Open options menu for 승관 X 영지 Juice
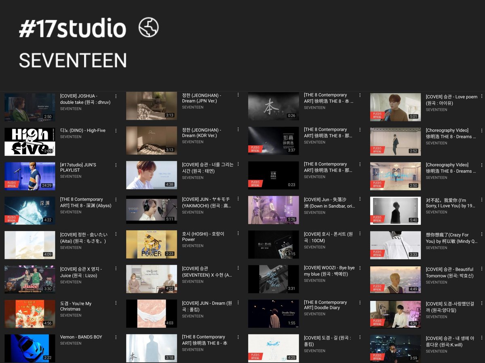The width and height of the screenshot is (485, 363). click(116, 269)
